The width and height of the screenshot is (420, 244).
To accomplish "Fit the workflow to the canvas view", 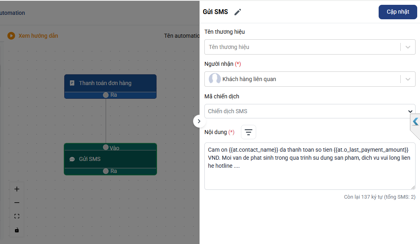I will (x=16, y=216).
